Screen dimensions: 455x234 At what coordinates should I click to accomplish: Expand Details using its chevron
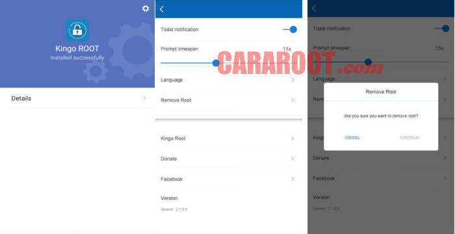coord(144,99)
